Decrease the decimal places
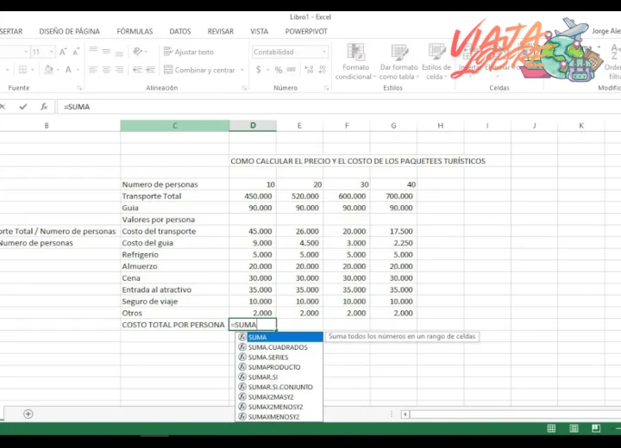This screenshot has width=621, height=448. (x=322, y=70)
